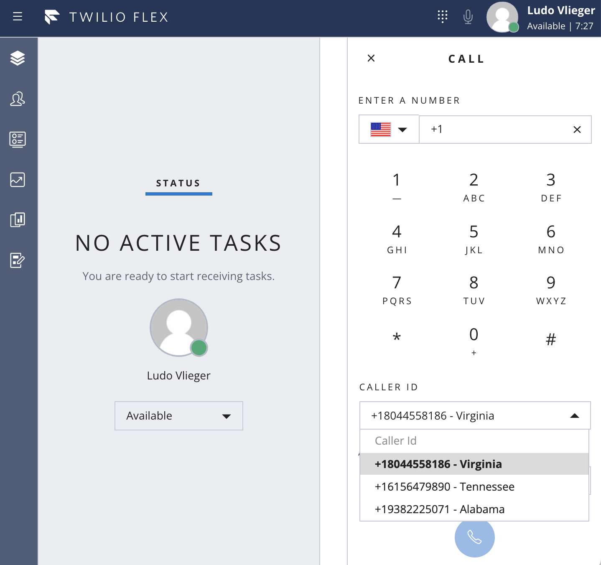
Task: Select the Caller Id placeholder option
Action: [474, 441]
